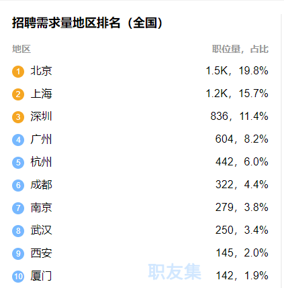
Task: Click the orange rank 3 badge
Action: coord(18,117)
